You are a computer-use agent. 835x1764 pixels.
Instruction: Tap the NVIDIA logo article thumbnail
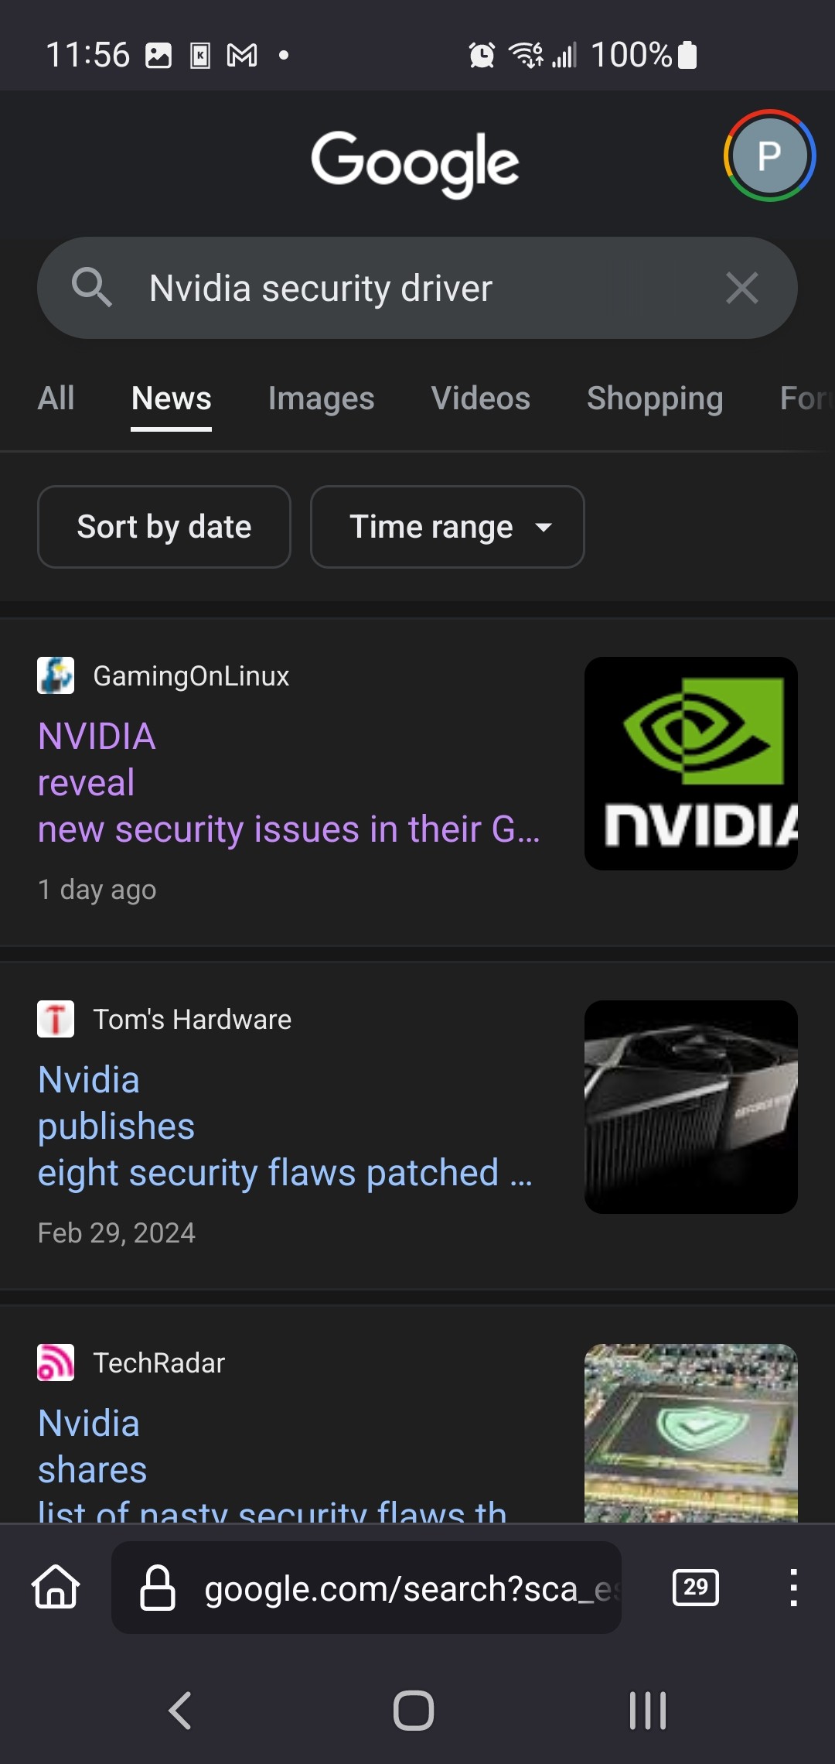[x=690, y=764]
